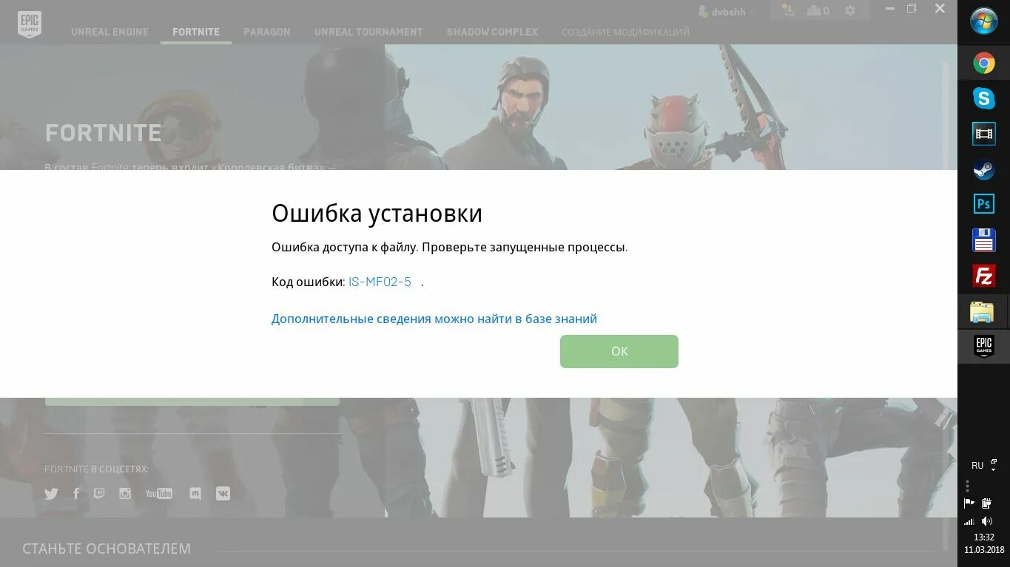Switch to Epic Games Launcher taskbar icon

(x=983, y=346)
